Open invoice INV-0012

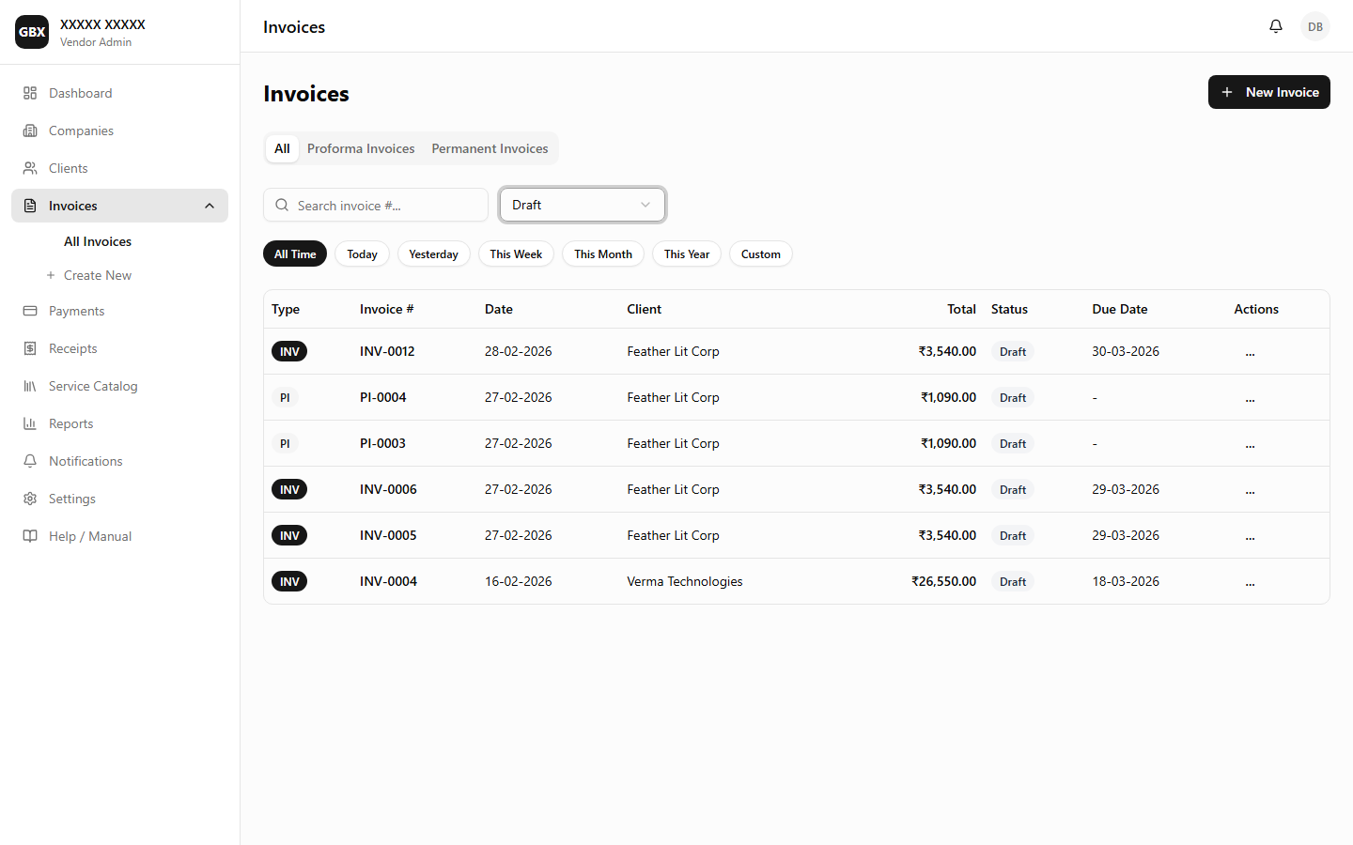click(x=387, y=351)
